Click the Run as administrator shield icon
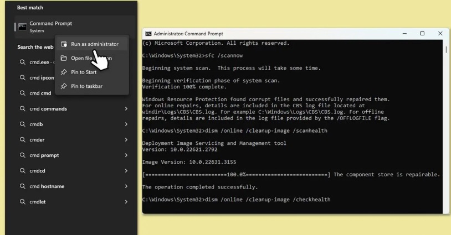The height and width of the screenshot is (235, 451). [x=64, y=44]
